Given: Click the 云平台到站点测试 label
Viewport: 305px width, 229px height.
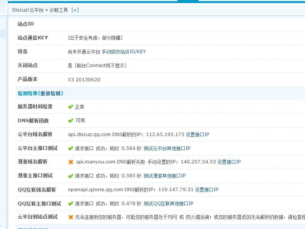Looking at the screenshot, I should pos(37,217).
